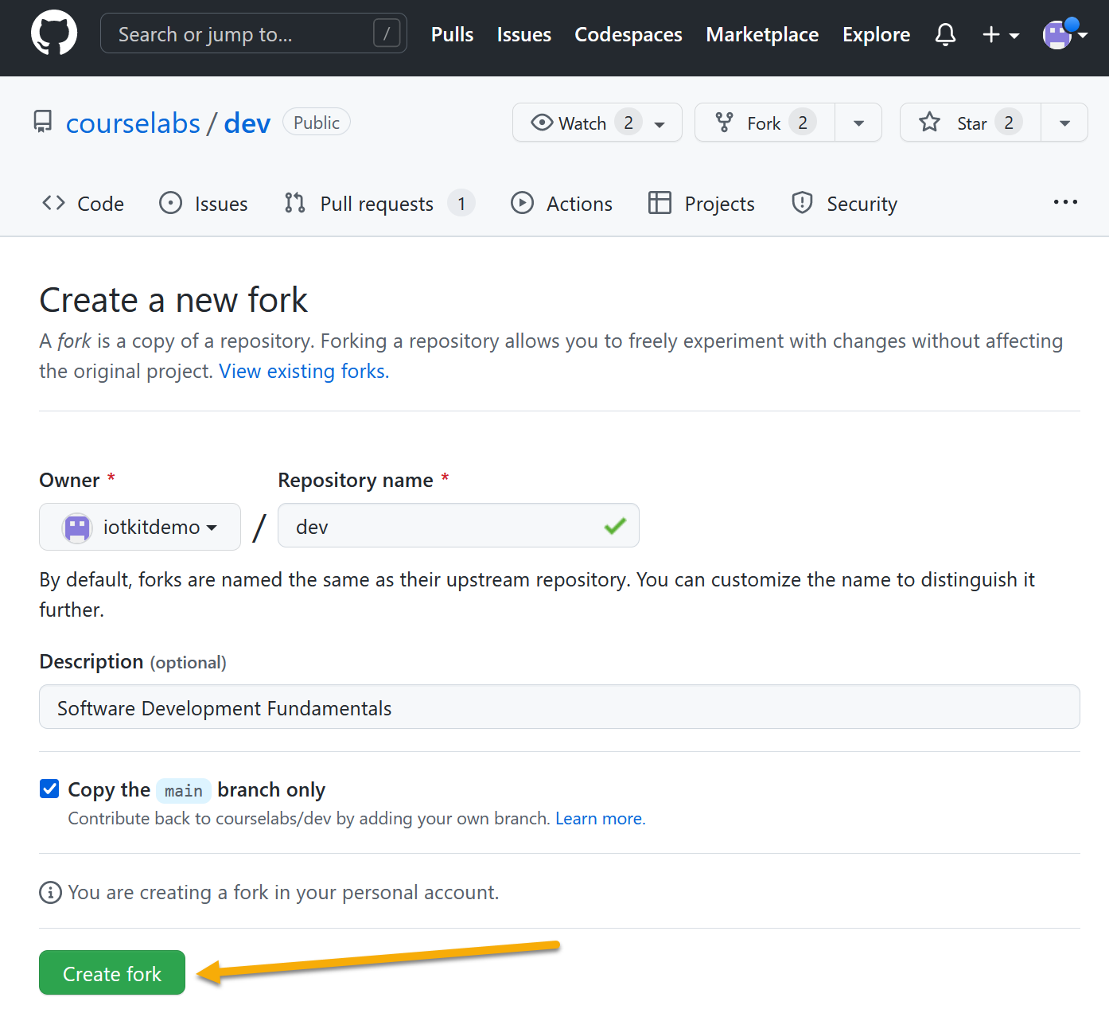Focus the Search or jump to field

coord(254,33)
